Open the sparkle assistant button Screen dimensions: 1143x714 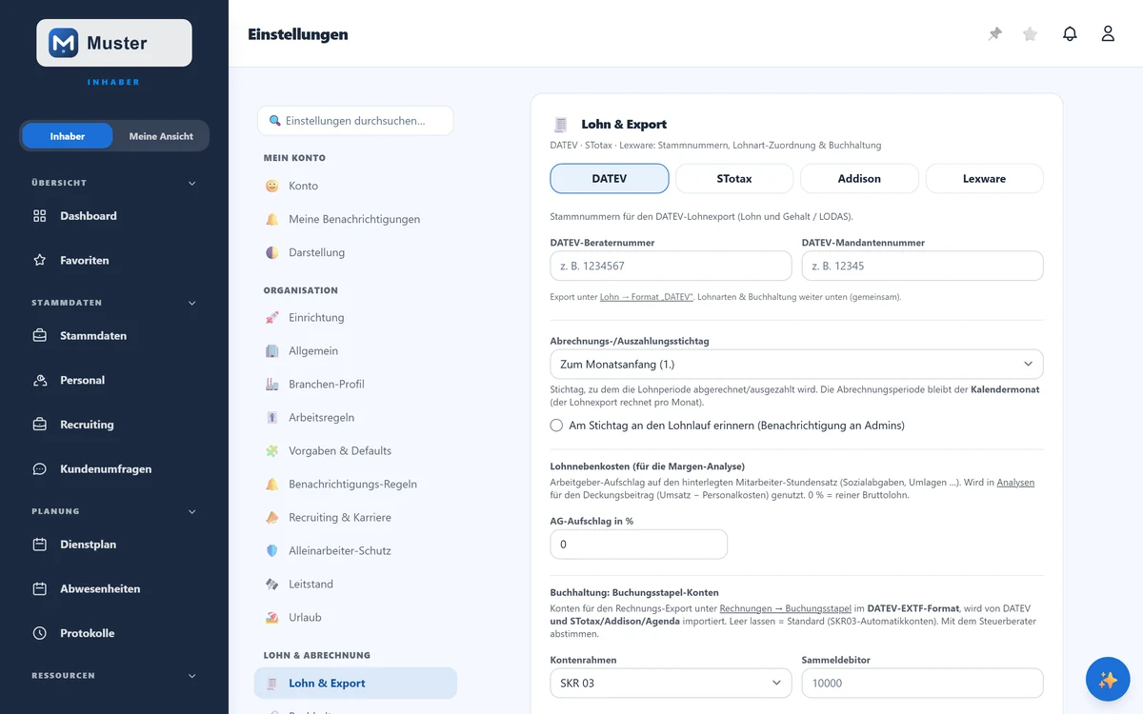tap(1108, 679)
